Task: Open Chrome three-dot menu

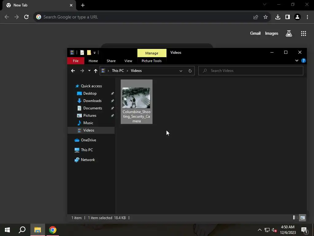Action: (x=307, y=17)
